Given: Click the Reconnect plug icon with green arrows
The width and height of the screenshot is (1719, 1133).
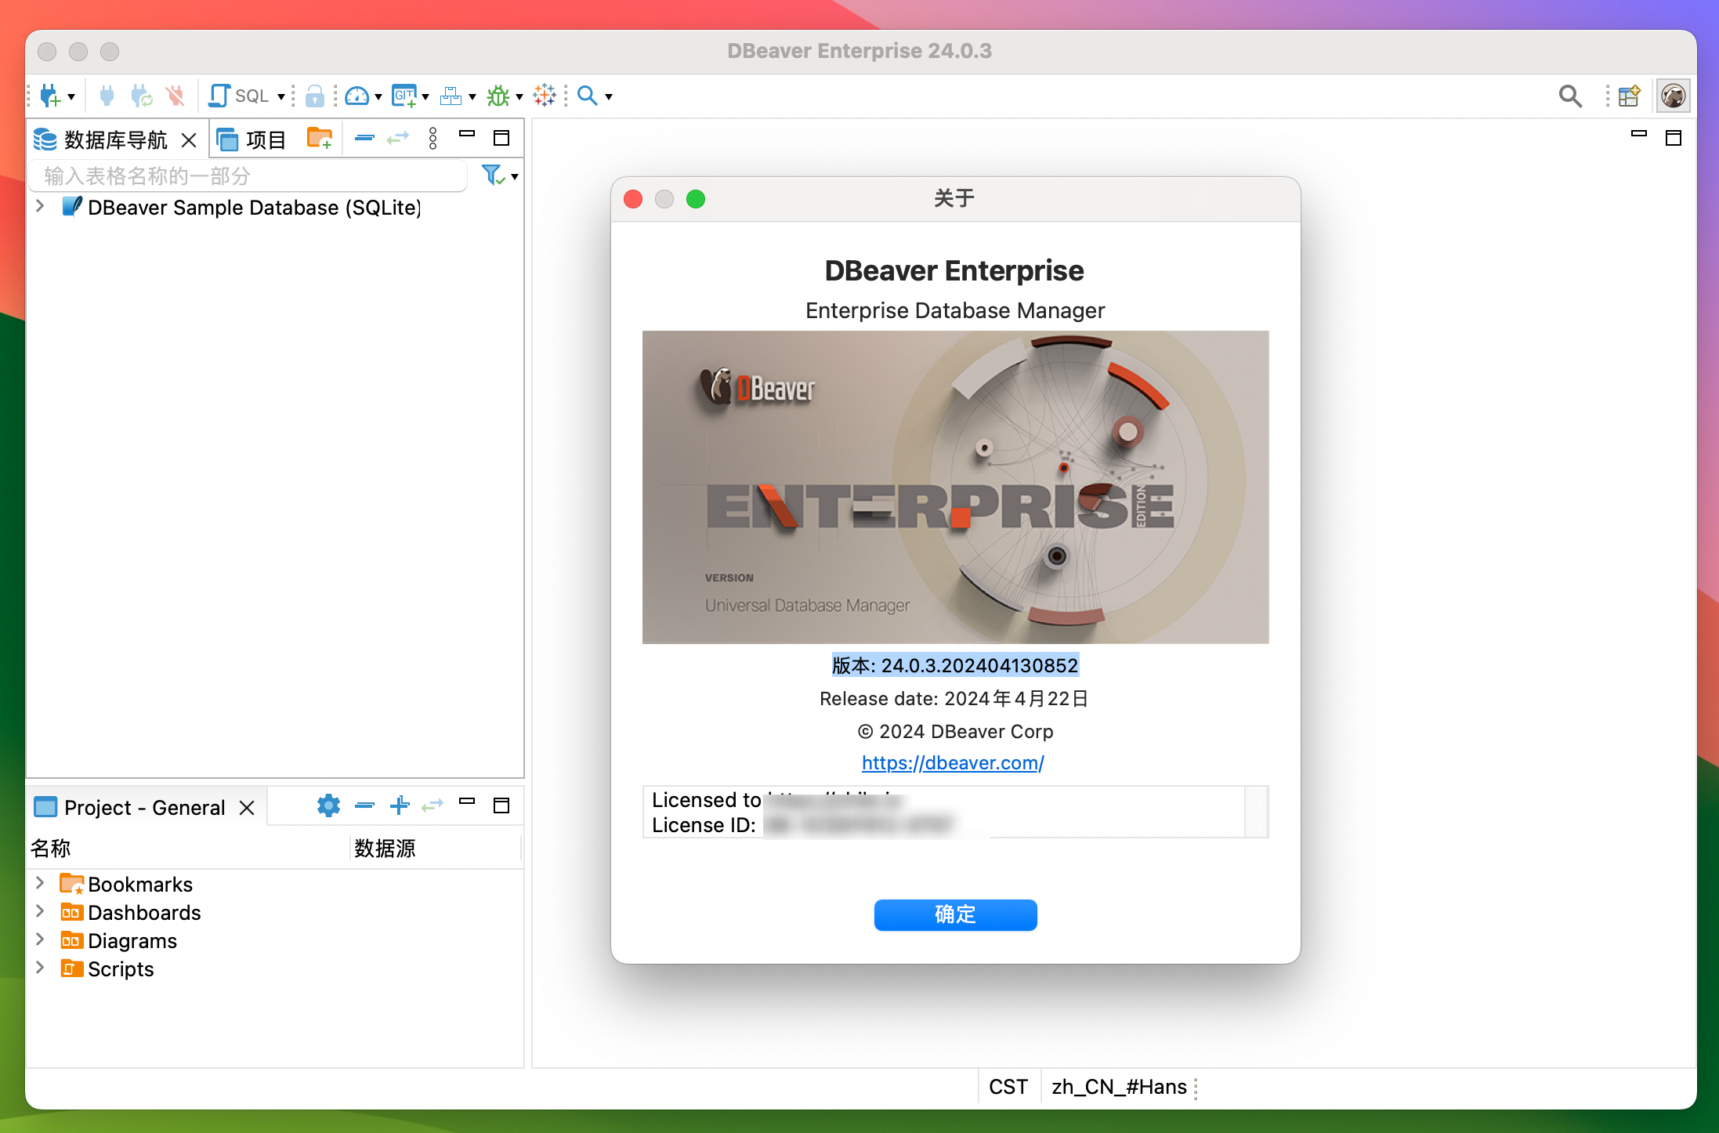Looking at the screenshot, I should pos(141,96).
